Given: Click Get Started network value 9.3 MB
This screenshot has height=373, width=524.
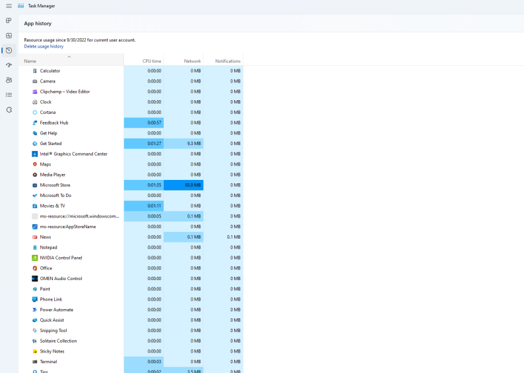Looking at the screenshot, I should click(x=183, y=144).
